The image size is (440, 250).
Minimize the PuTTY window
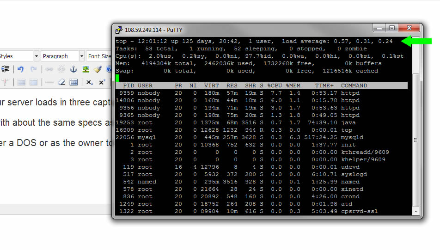point(379,28)
